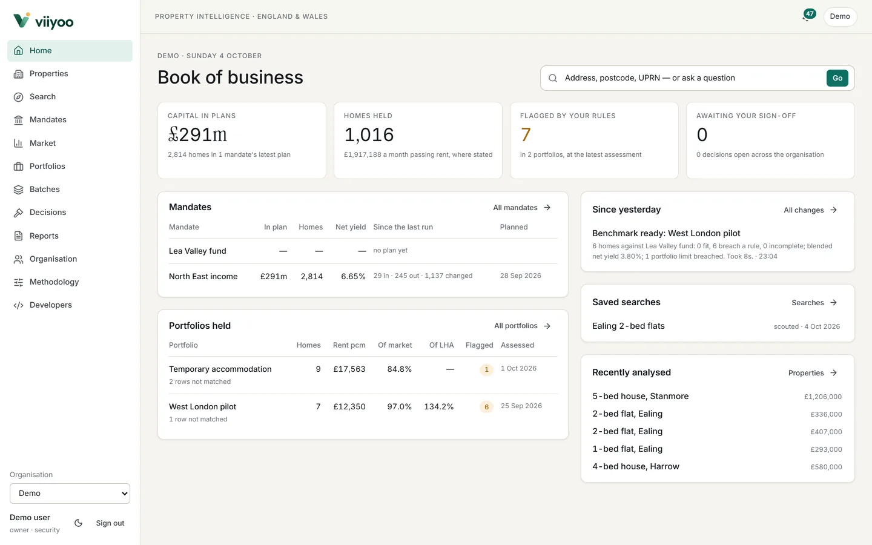Open Benchmark ready: West London pilot
This screenshot has height=545, width=872.
pos(666,233)
